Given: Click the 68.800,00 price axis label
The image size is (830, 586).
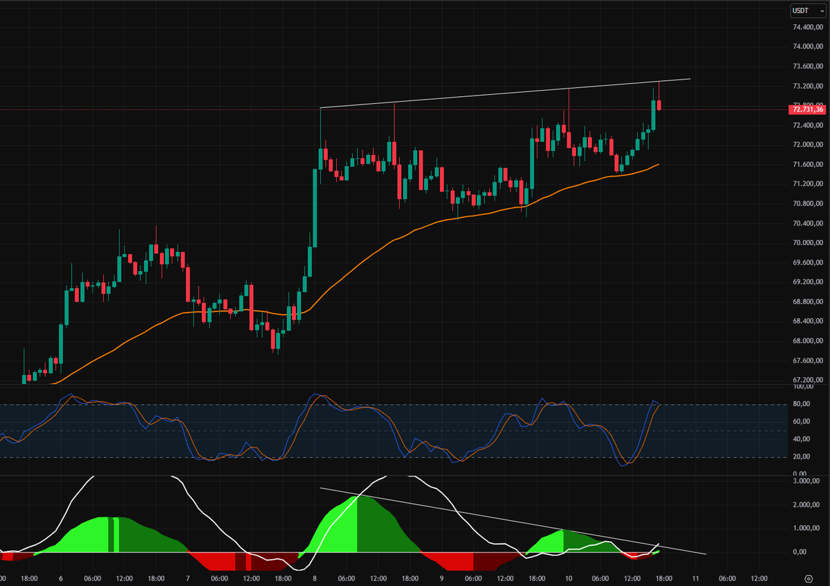Looking at the screenshot, I should pyautogui.click(x=808, y=302).
